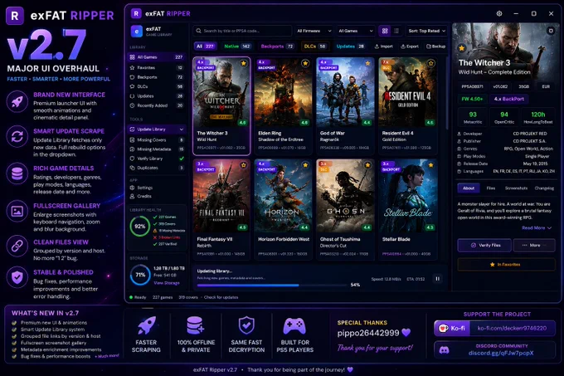This screenshot has width=564, height=376.
Task: Toggle favorite star on Final Fantasy VII card
Action: (244, 165)
